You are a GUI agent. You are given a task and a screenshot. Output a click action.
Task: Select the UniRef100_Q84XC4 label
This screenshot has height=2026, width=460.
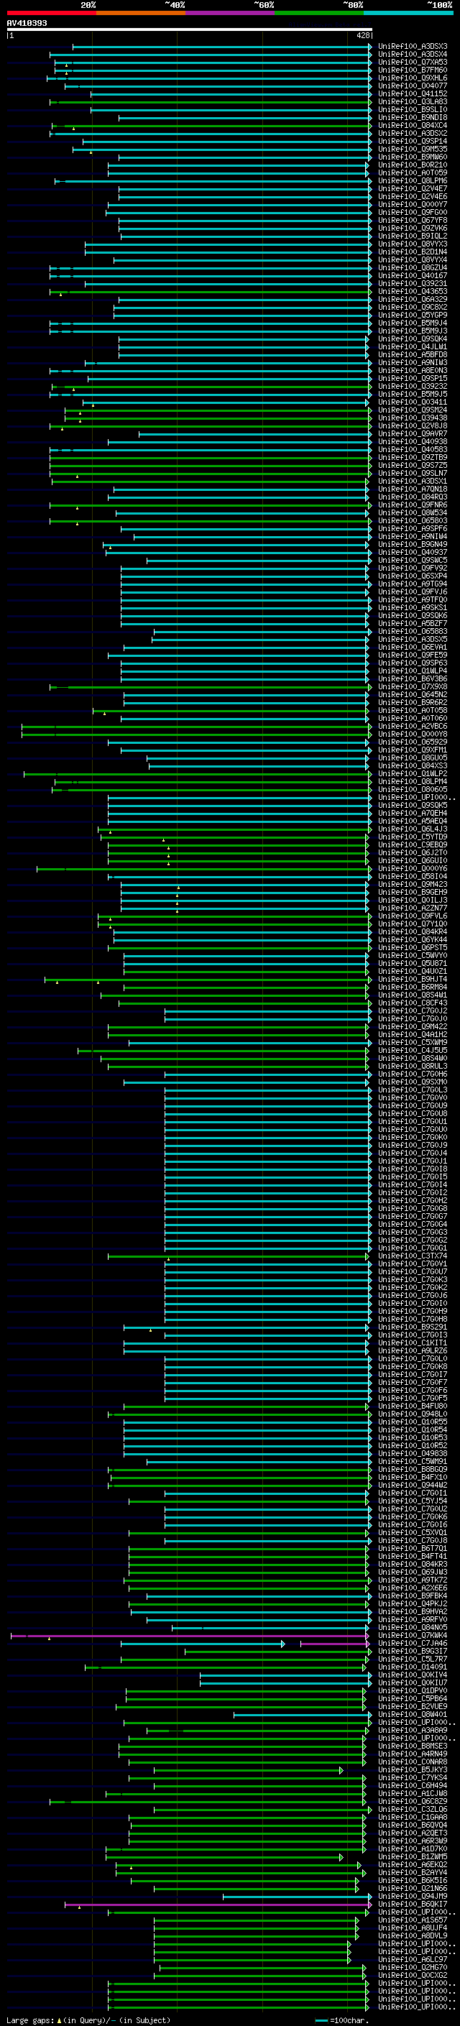pyautogui.click(x=413, y=125)
